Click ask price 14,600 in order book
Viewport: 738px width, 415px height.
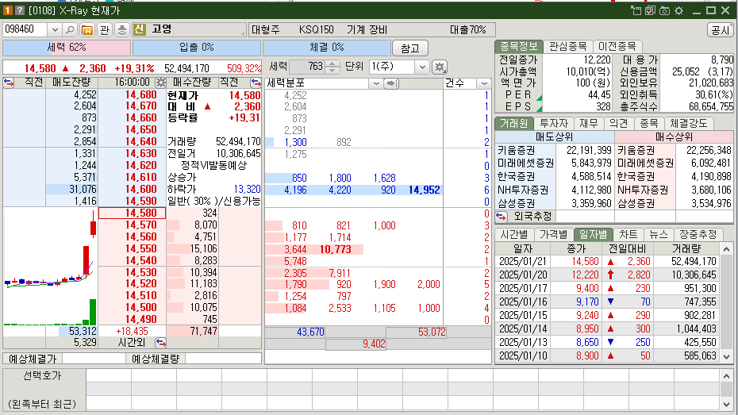[140, 189]
